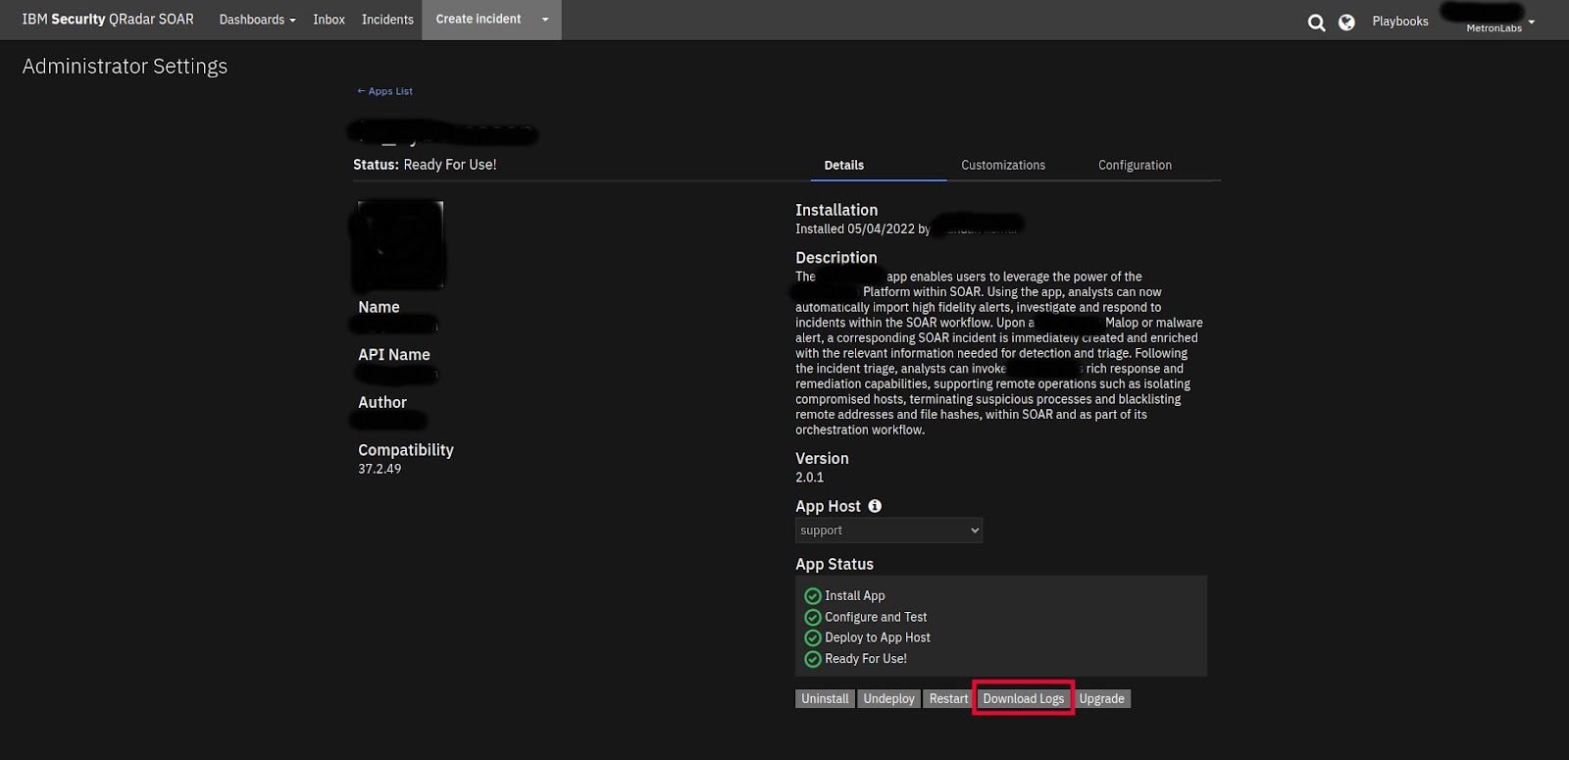The image size is (1569, 760).
Task: Open Playbooks from the top bar
Action: point(1400,22)
